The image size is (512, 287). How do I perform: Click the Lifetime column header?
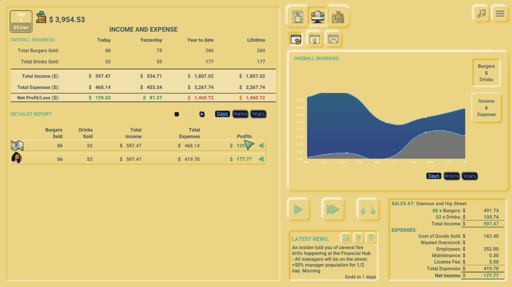[256, 40]
